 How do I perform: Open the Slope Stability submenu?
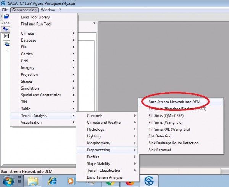click(108, 163)
